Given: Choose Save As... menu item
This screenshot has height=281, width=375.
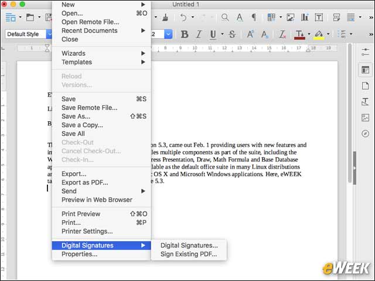Looking at the screenshot, I should (101, 116).
